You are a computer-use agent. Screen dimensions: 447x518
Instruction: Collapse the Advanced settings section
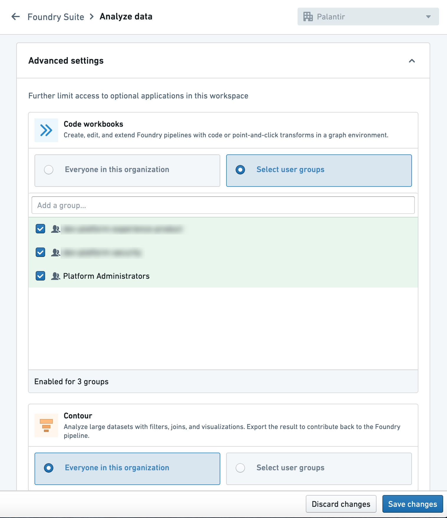tap(412, 61)
